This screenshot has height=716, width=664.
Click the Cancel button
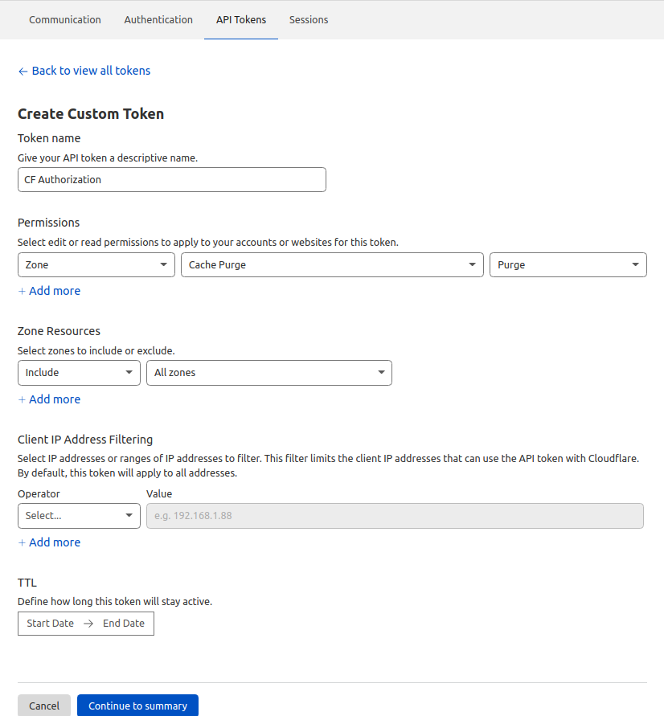(43, 705)
